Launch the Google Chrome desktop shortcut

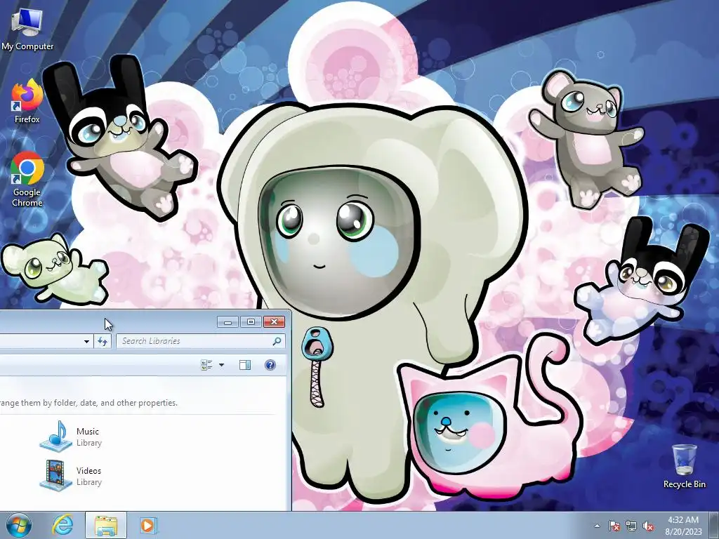[27, 179]
